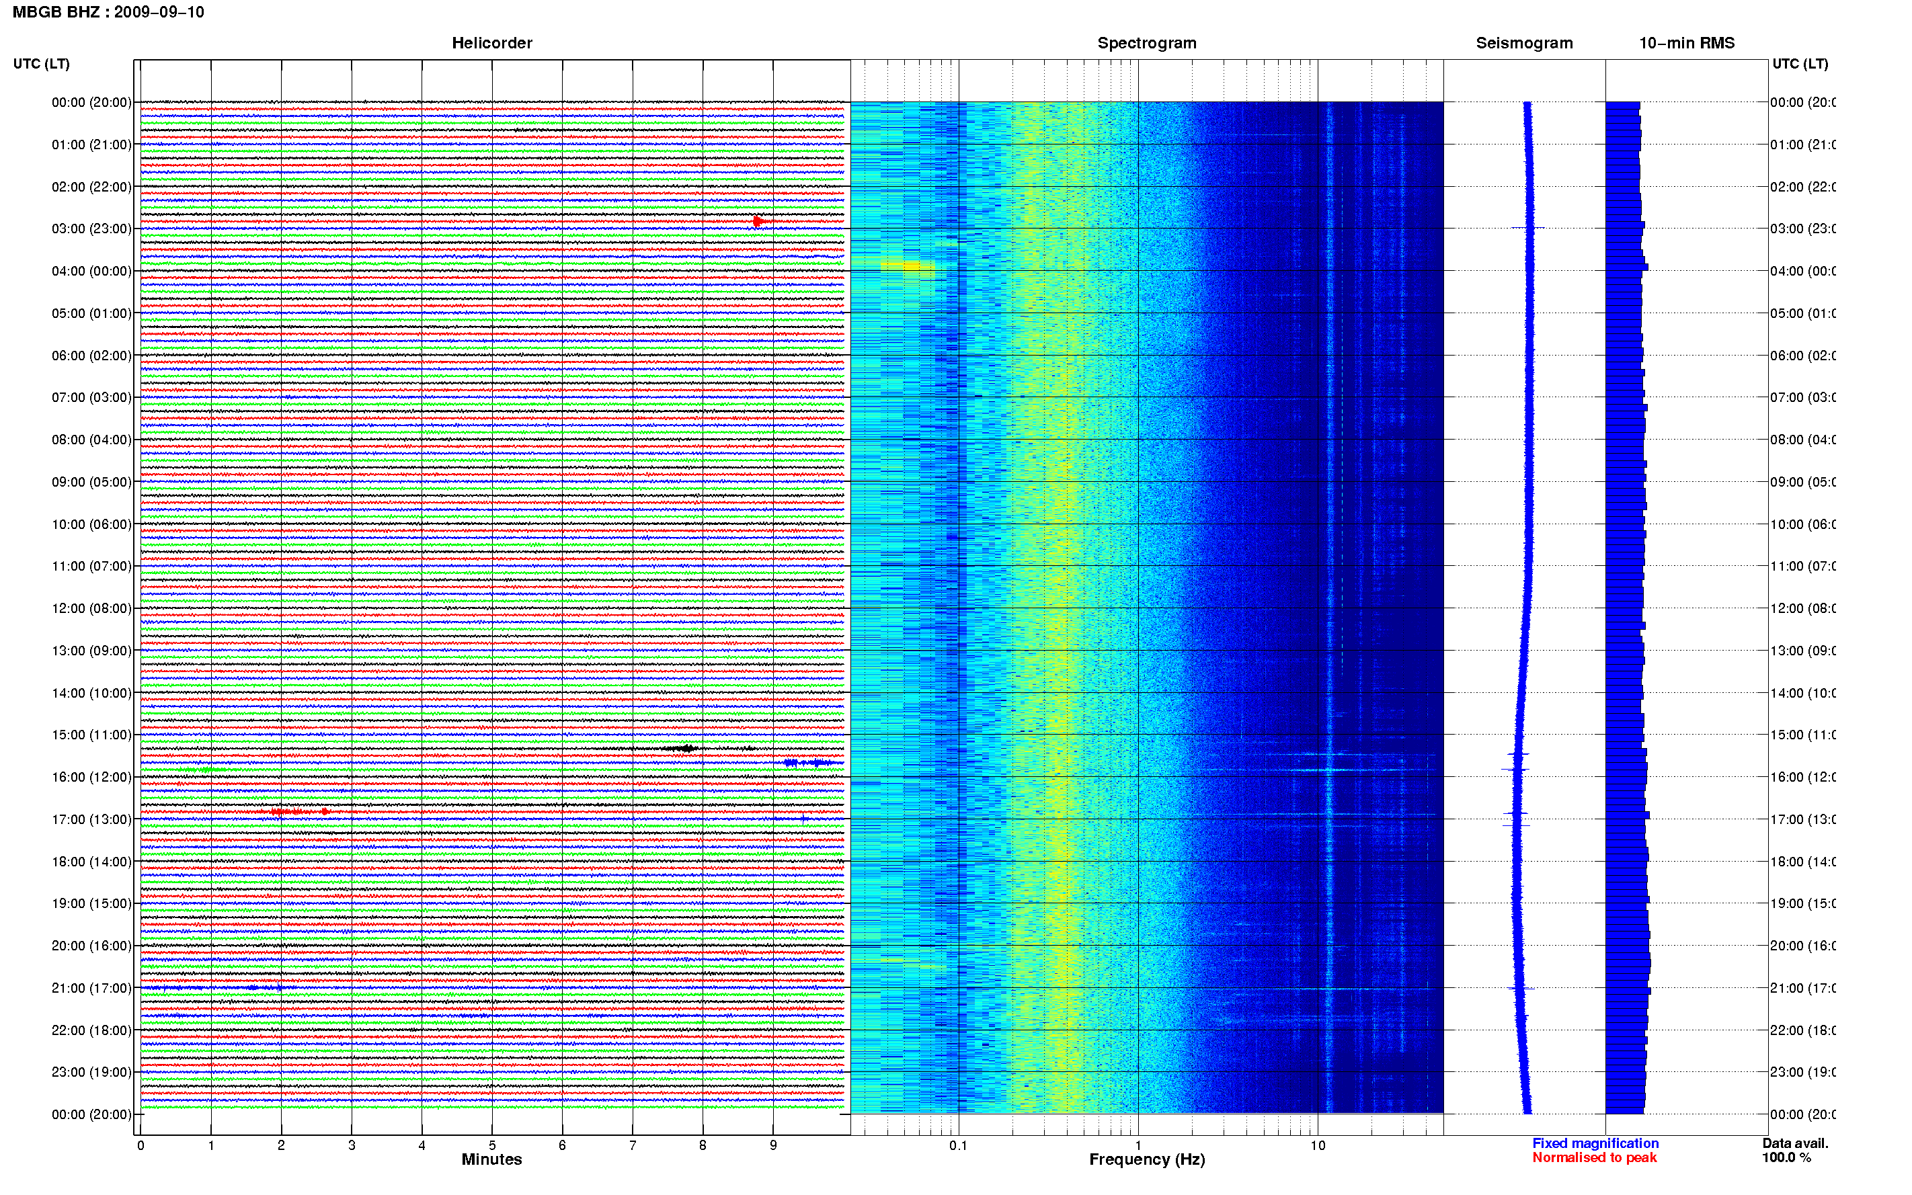Click the red 'Normalised to peak' legend text
Image resolution: width=1912 pixels, height=1195 pixels.
tap(1594, 1158)
